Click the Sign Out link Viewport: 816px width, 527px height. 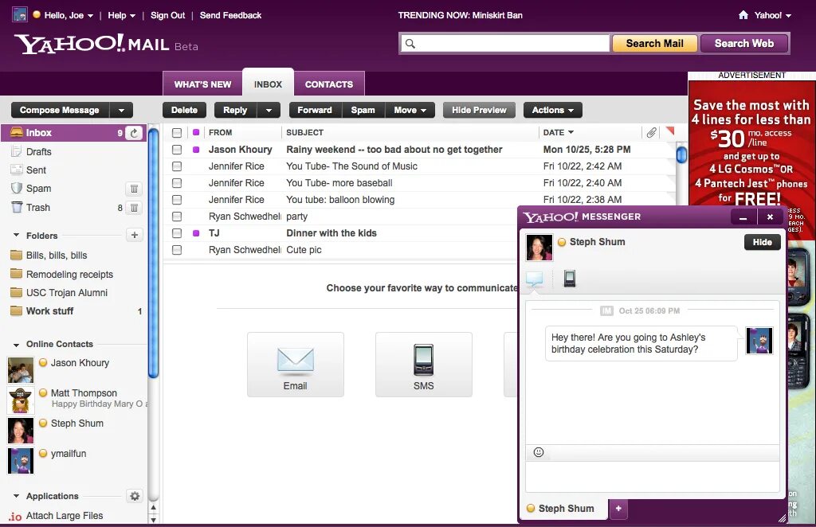pyautogui.click(x=167, y=16)
